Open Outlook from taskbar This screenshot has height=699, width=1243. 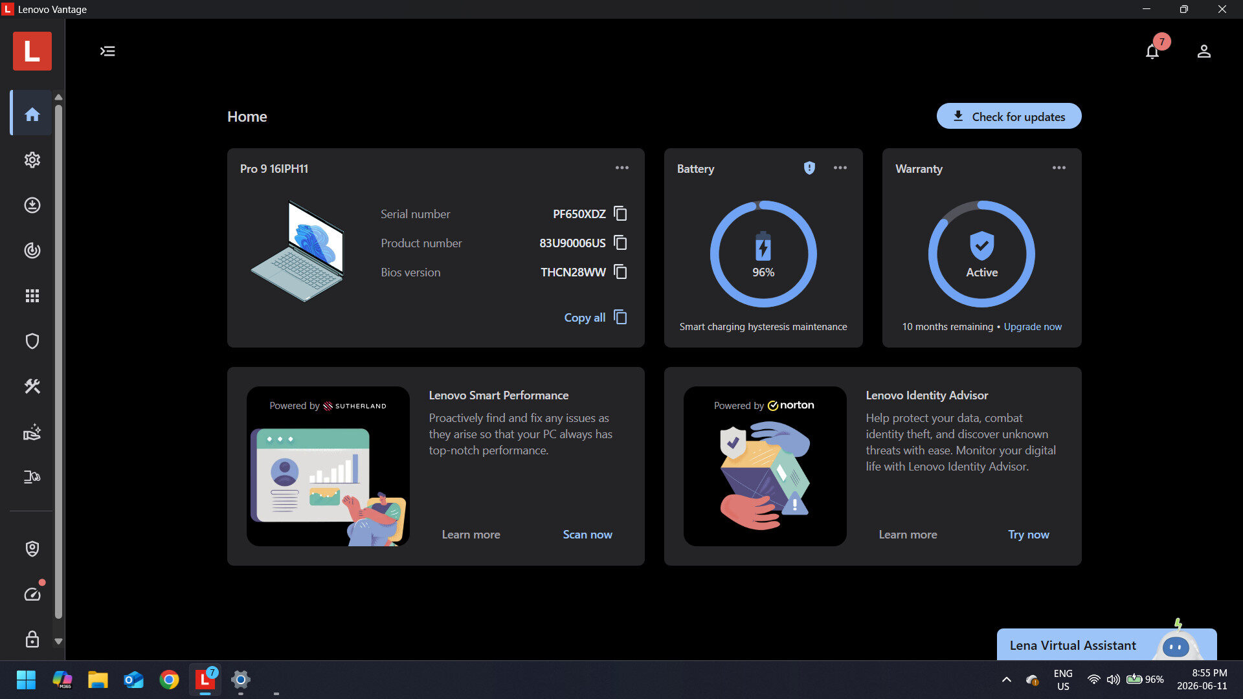[x=133, y=680]
